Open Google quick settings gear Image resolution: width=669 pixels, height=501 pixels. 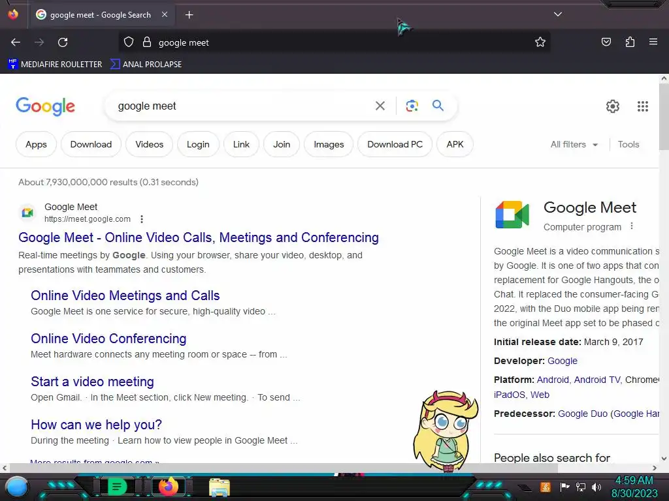click(613, 106)
